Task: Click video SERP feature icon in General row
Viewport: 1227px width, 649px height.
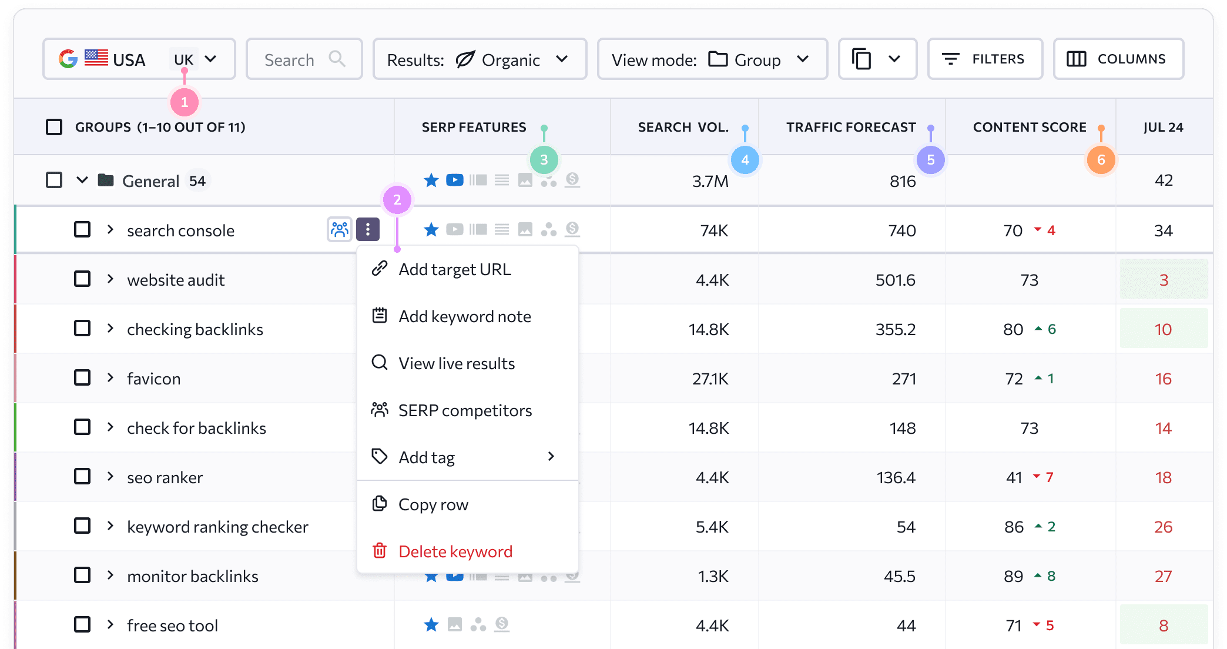Action: click(x=455, y=180)
